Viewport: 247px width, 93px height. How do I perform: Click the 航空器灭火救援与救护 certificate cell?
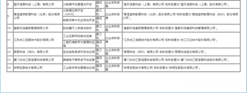79,28
